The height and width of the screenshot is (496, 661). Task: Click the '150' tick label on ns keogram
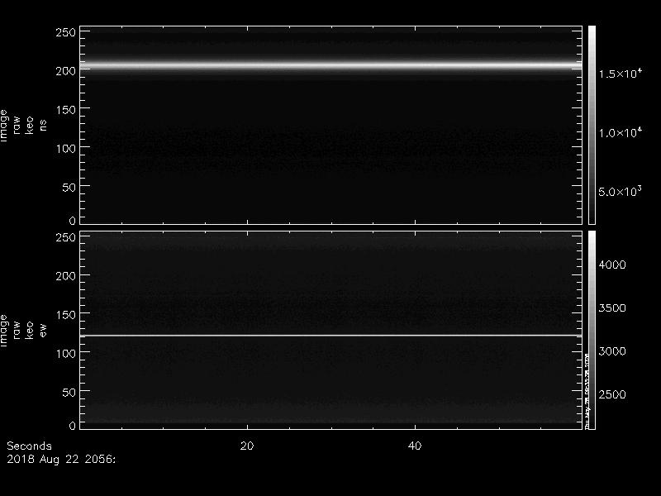(x=66, y=110)
